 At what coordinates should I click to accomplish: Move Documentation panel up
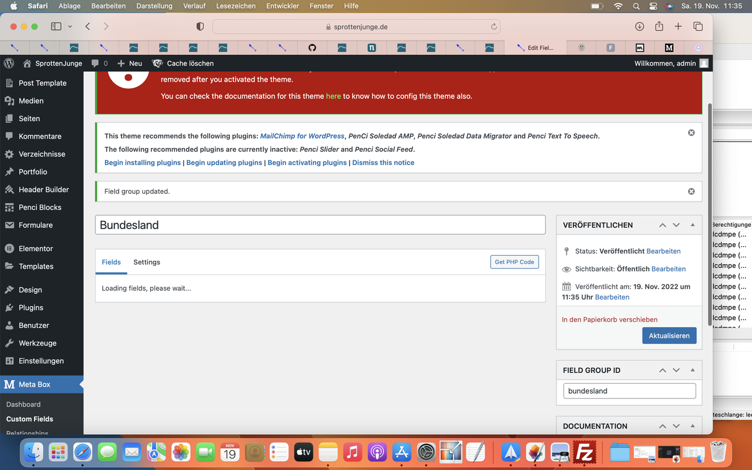click(663, 426)
